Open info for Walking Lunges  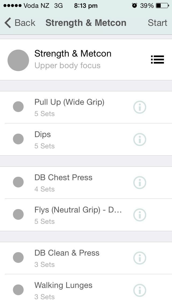tap(140, 290)
